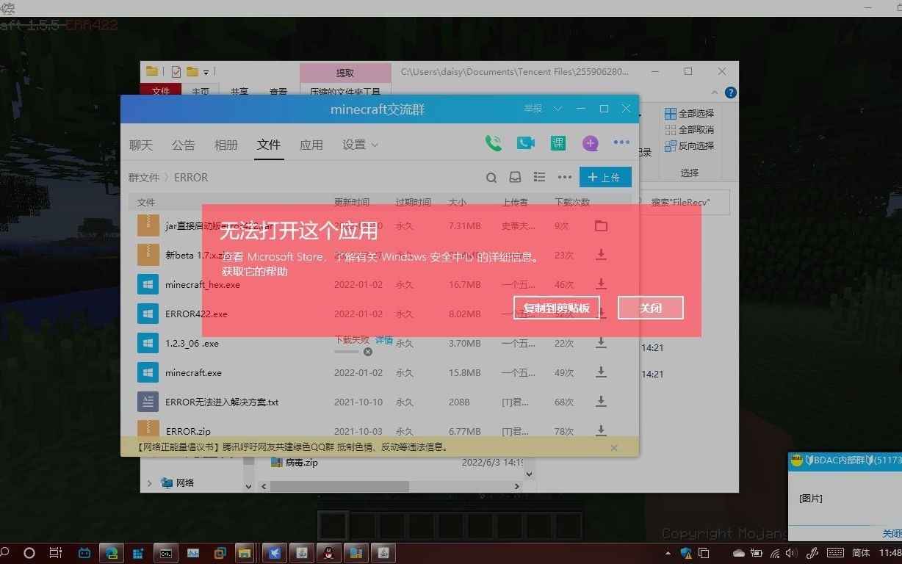Open the group file inbox tray icon
The width and height of the screenshot is (902, 564).
(515, 177)
